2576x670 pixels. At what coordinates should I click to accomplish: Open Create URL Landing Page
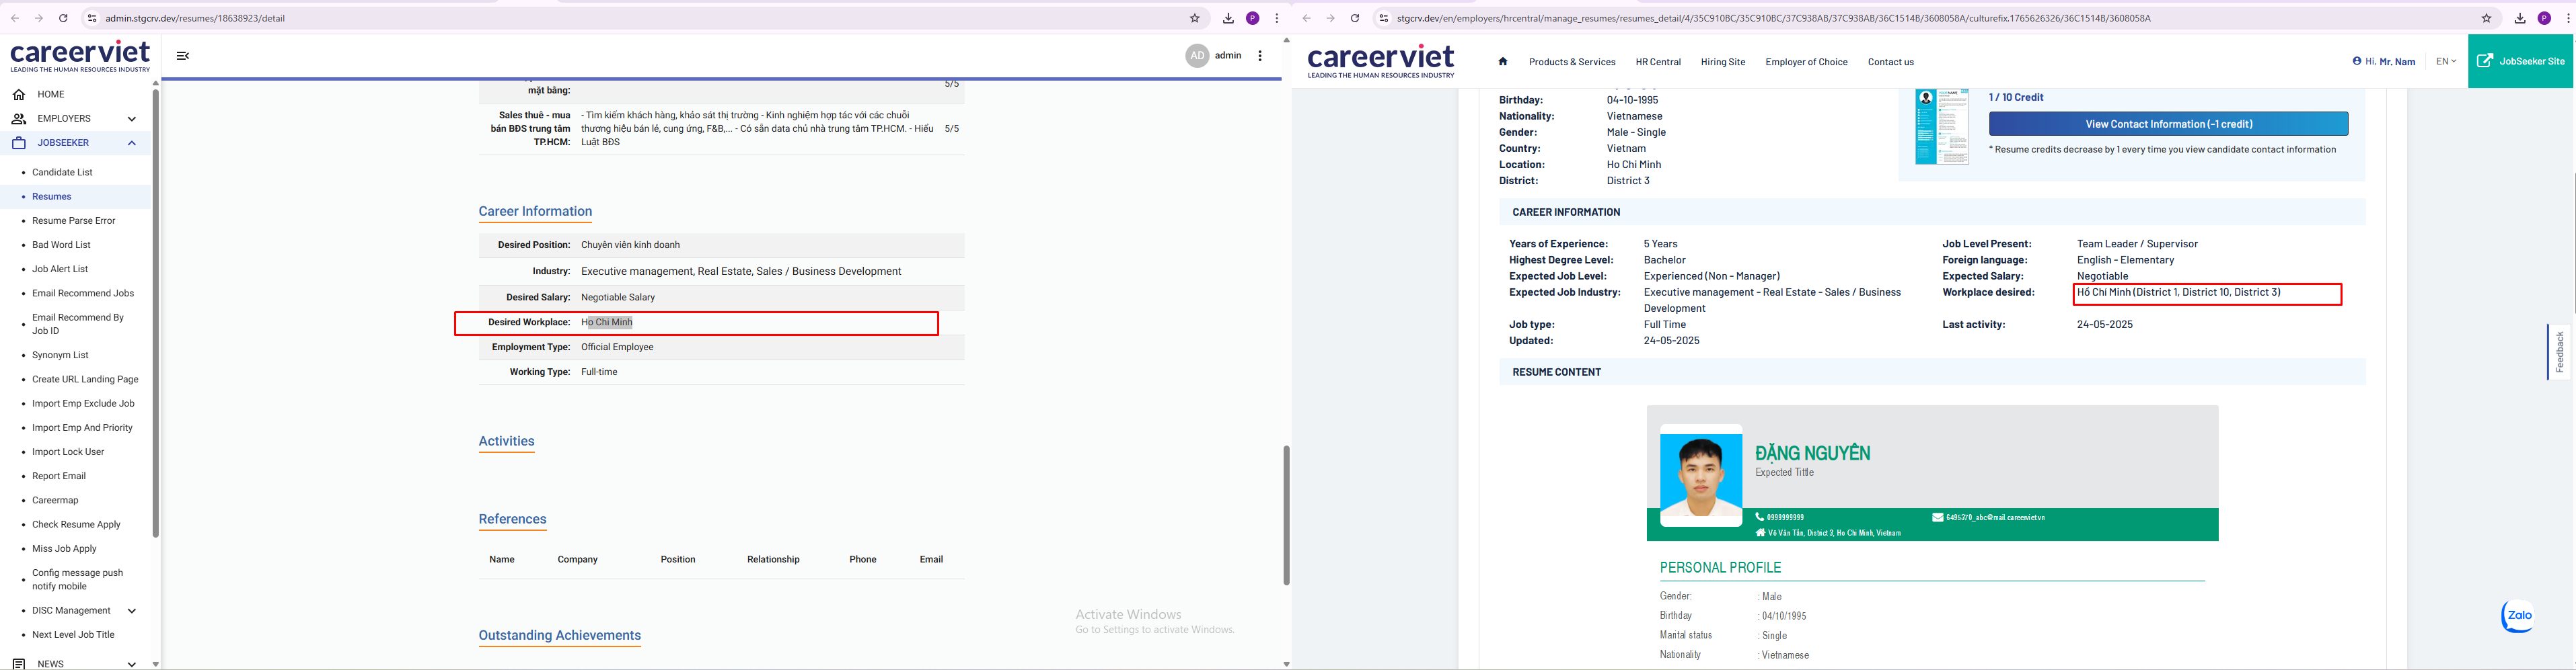(85, 380)
